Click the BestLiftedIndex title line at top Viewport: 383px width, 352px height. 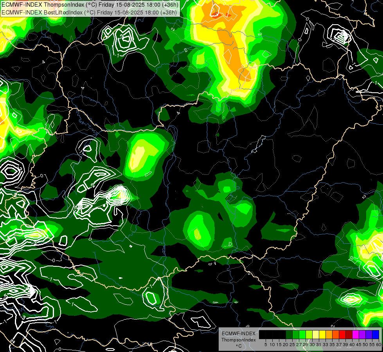[x=90, y=13]
